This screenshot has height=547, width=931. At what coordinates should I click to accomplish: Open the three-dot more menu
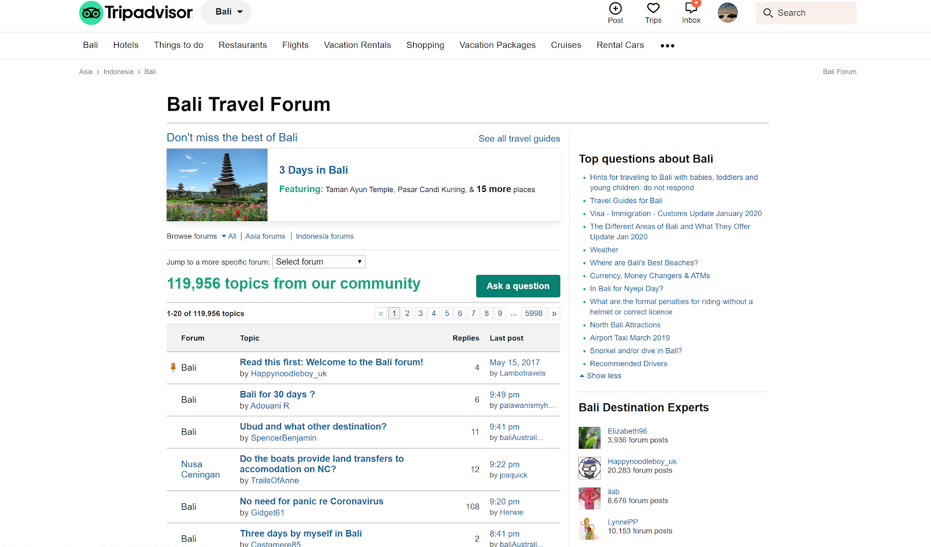667,45
